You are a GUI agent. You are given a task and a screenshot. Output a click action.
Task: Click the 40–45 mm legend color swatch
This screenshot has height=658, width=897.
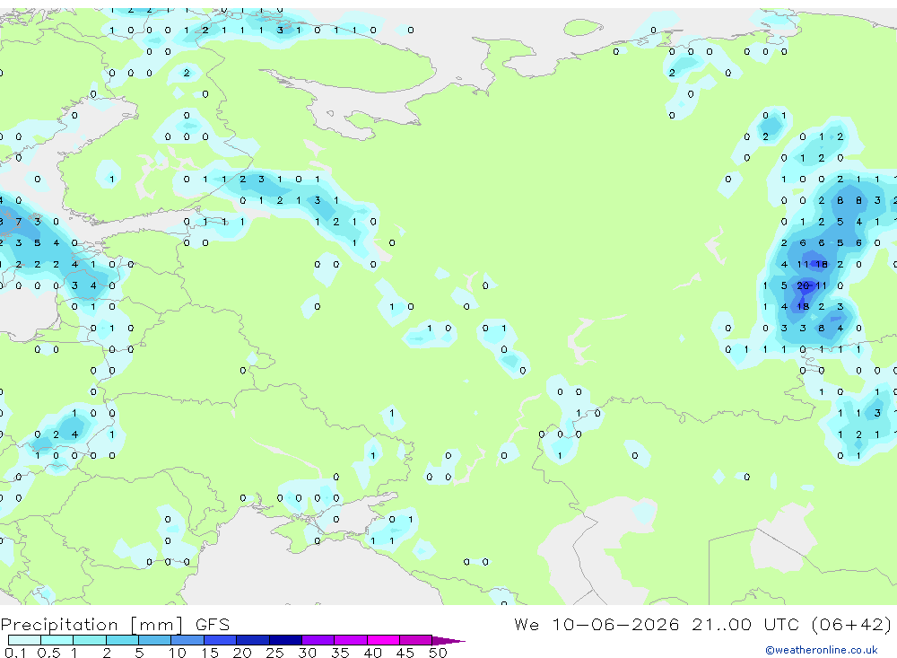(383, 640)
